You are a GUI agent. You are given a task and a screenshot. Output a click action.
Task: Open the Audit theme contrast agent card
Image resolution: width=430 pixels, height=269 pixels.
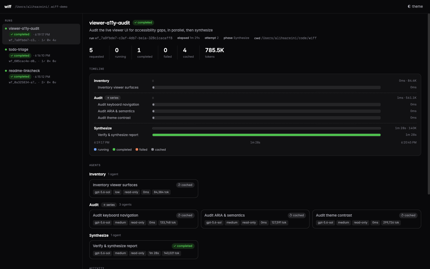367,219
